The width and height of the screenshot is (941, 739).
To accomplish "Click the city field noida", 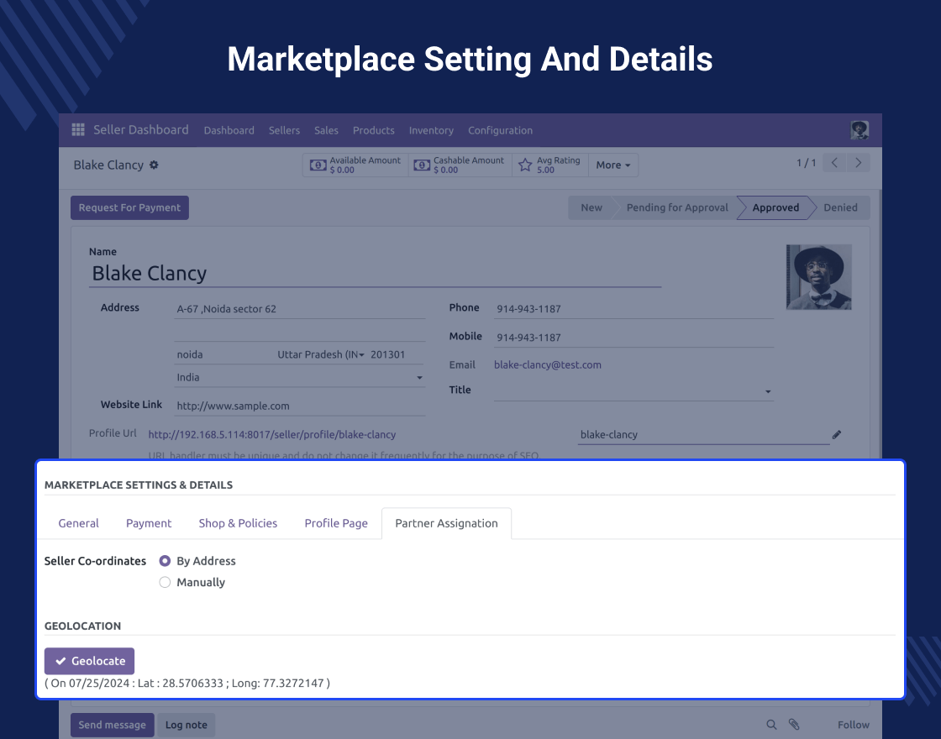I will tap(223, 354).
